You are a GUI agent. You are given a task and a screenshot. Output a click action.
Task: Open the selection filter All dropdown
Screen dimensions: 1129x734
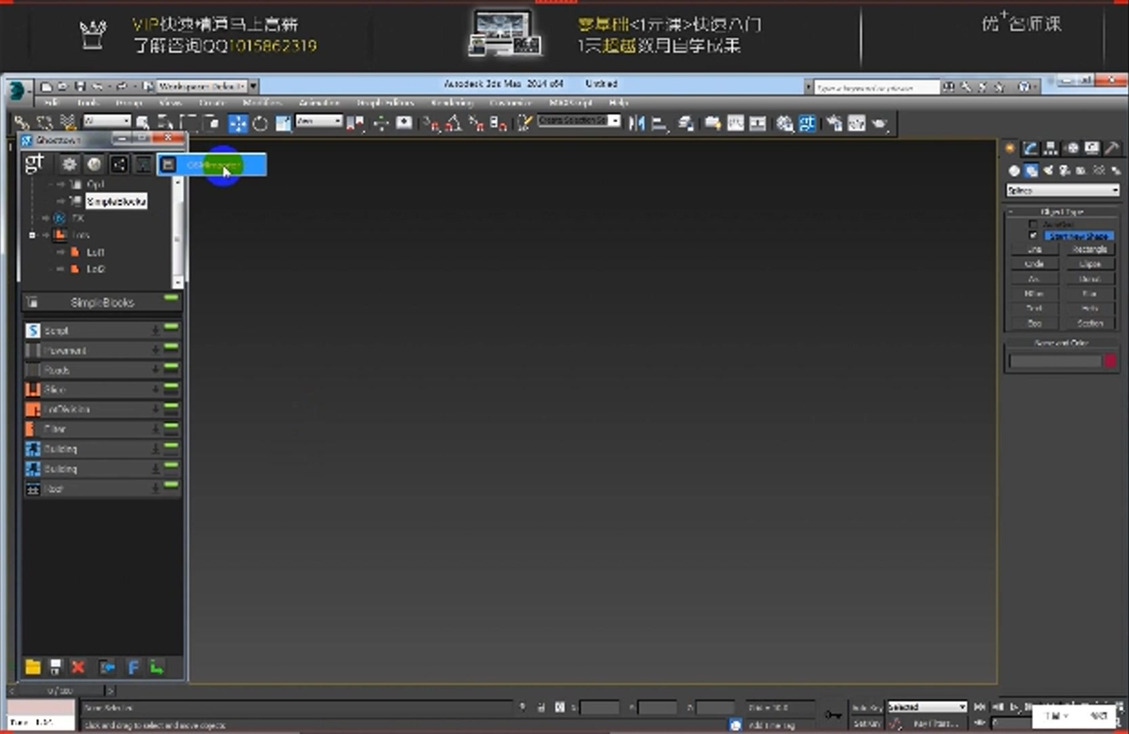[x=107, y=121]
